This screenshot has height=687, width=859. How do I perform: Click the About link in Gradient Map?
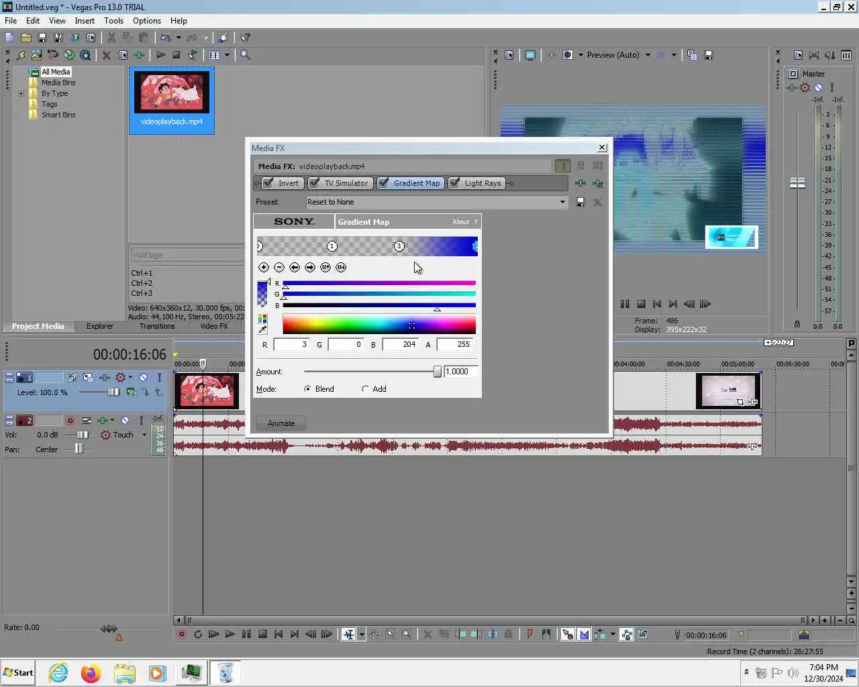point(460,222)
